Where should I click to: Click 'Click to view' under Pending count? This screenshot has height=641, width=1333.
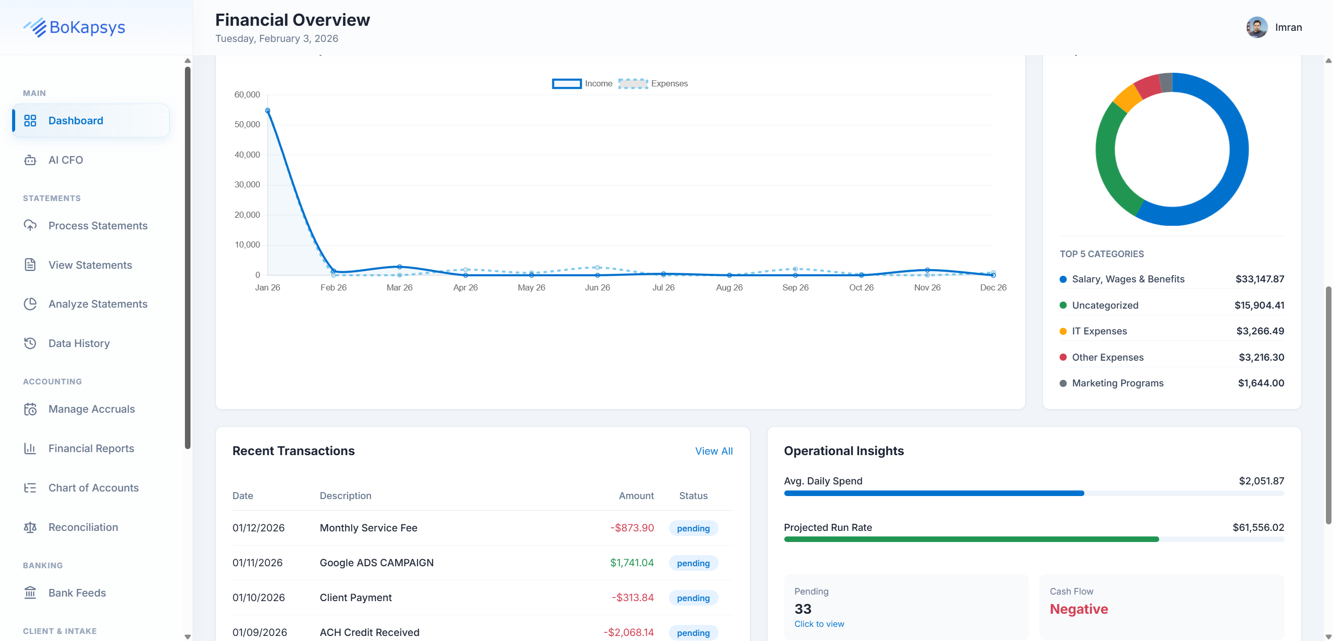click(x=819, y=624)
